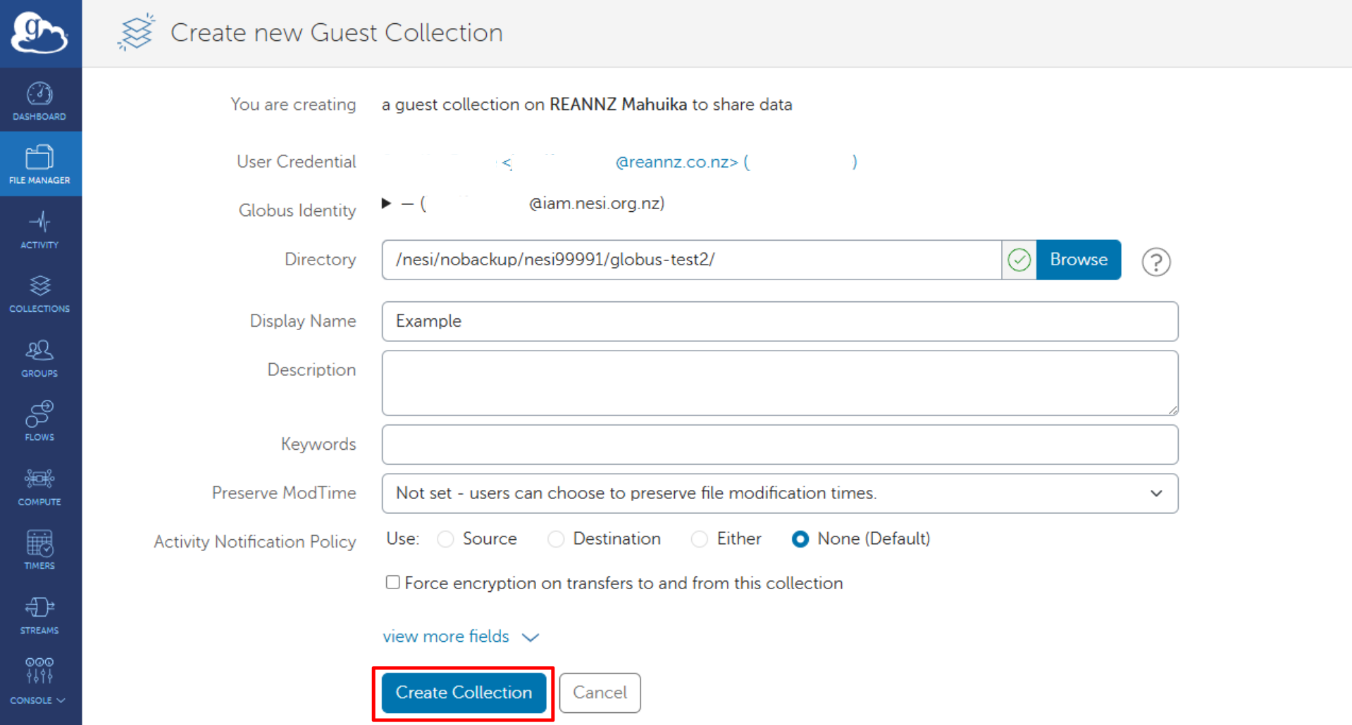Open Collections in the sidebar
The width and height of the screenshot is (1352, 725).
tap(40, 294)
